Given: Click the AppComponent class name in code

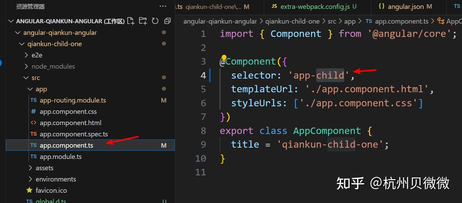Looking at the screenshot, I should 327,131.
